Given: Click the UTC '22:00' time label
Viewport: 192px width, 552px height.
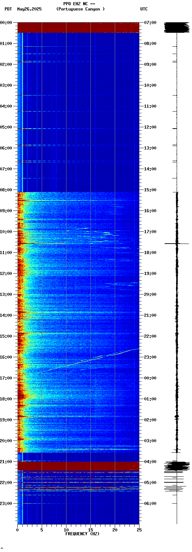Looking at the screenshot, I should 150,336.
